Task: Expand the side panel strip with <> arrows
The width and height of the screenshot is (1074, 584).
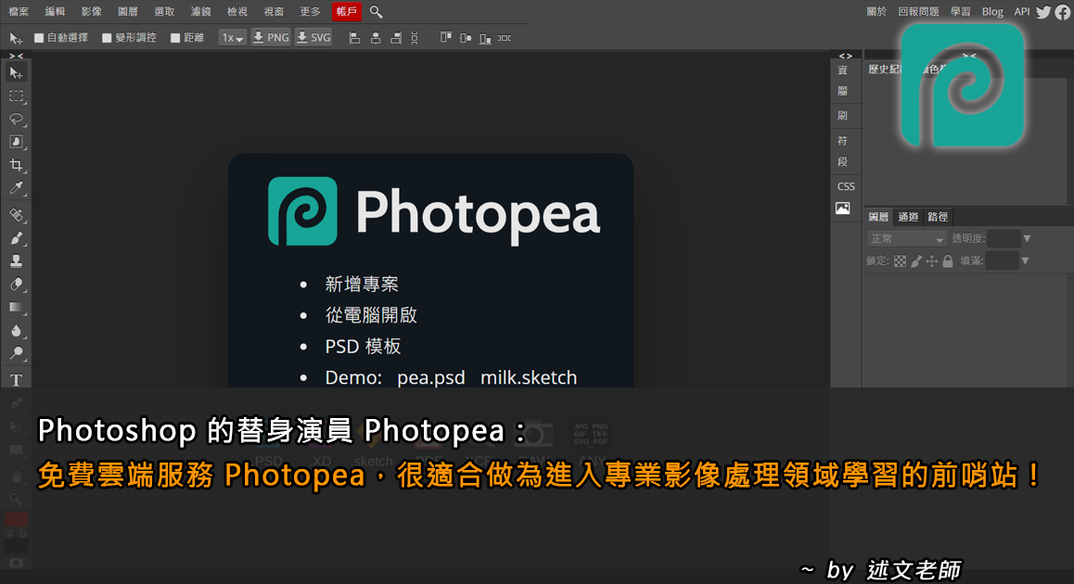Action: coord(846,57)
